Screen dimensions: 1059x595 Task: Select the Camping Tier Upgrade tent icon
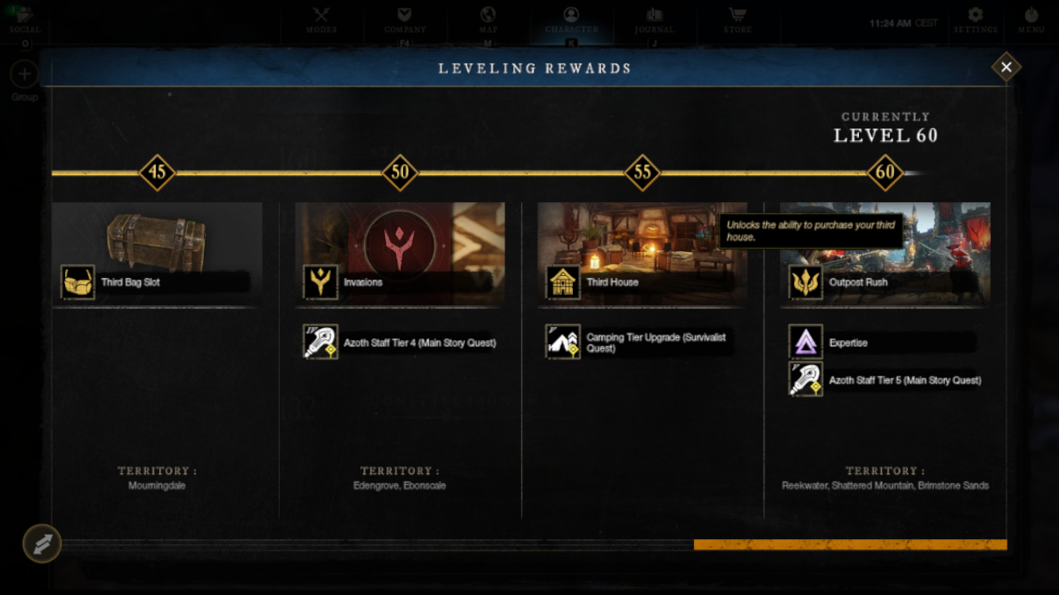point(563,342)
